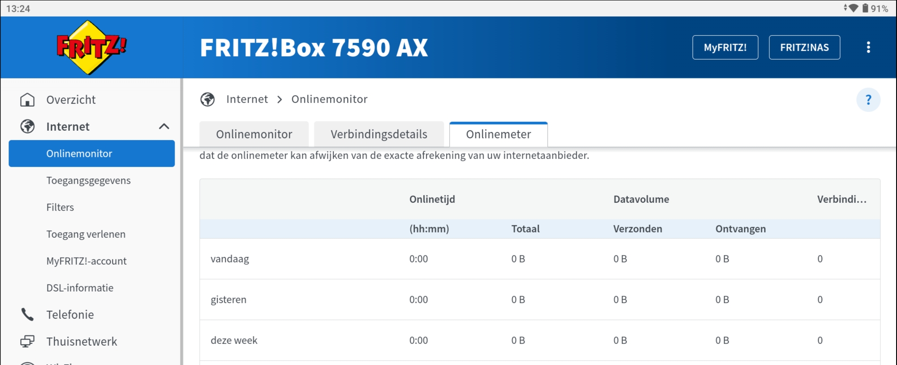The image size is (897, 365).
Task: Open the help question mark icon
Action: (x=868, y=99)
